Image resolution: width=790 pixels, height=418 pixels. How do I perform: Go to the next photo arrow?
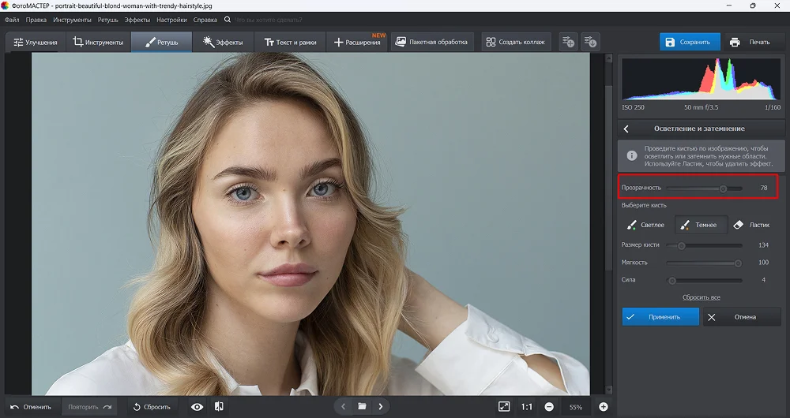point(381,406)
